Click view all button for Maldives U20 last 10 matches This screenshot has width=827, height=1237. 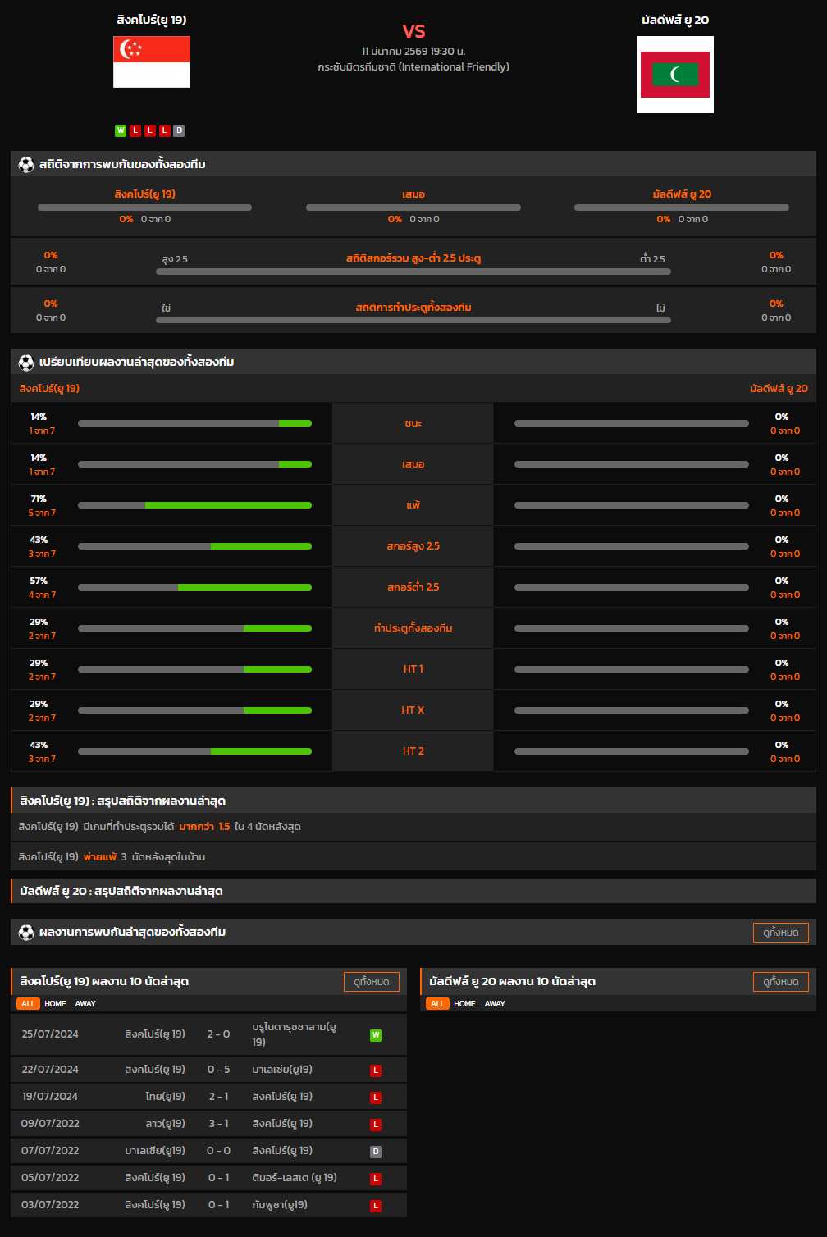pos(780,982)
